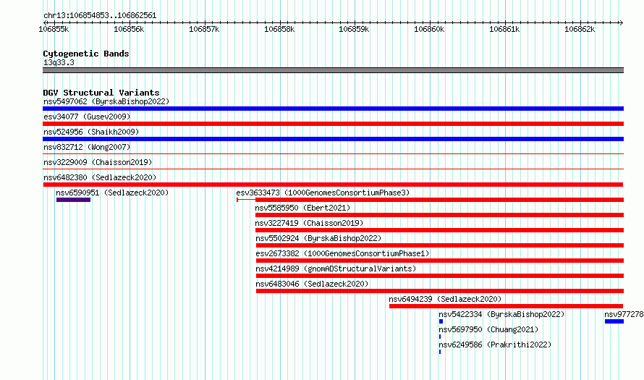Click the nsv524956 (Shaikh2009) label
644x380 pixels.
point(91,132)
